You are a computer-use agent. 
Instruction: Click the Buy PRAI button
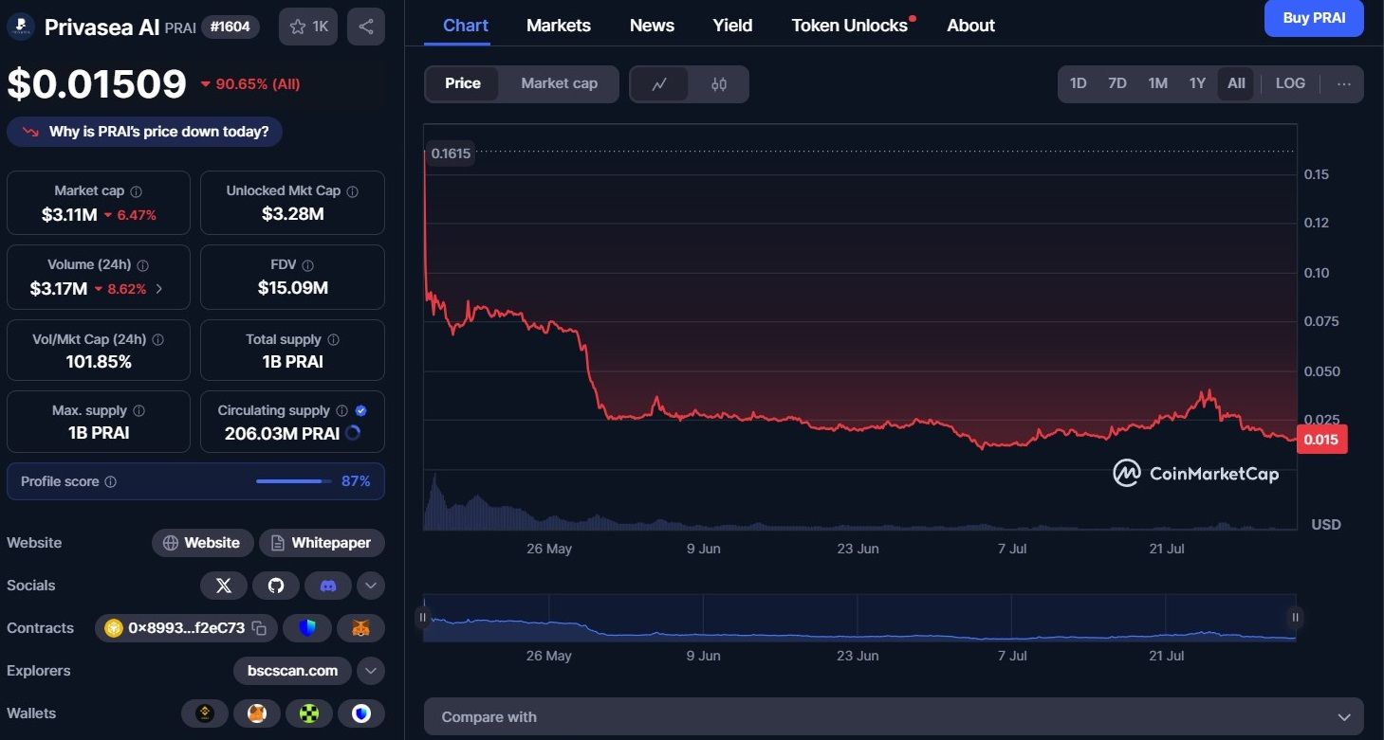[x=1314, y=18]
